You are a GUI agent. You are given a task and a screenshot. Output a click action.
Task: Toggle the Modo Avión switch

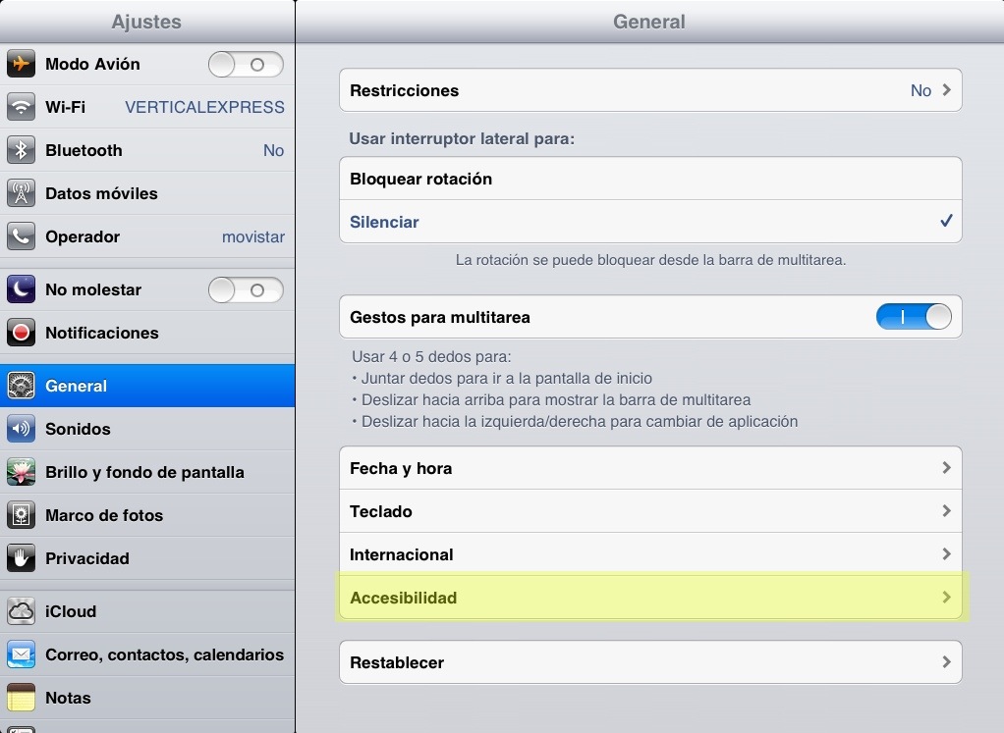tap(246, 65)
